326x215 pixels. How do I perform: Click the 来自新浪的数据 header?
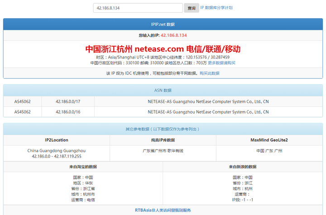243,167
